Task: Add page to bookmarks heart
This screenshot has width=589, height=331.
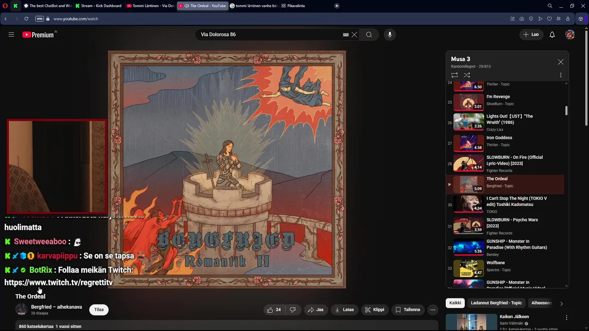Action: [x=549, y=19]
